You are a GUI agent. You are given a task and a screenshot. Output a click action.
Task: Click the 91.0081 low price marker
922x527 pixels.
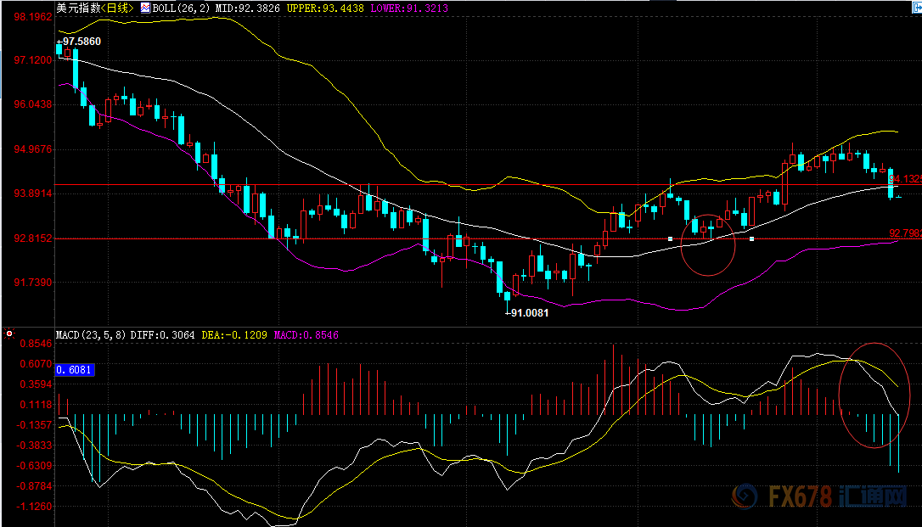(527, 312)
